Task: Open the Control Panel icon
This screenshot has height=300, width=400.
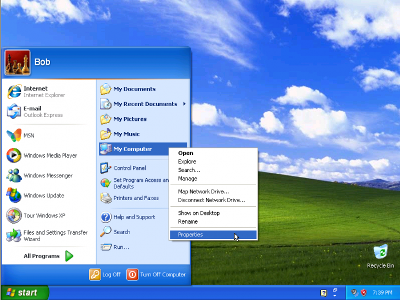Action: pos(105,168)
